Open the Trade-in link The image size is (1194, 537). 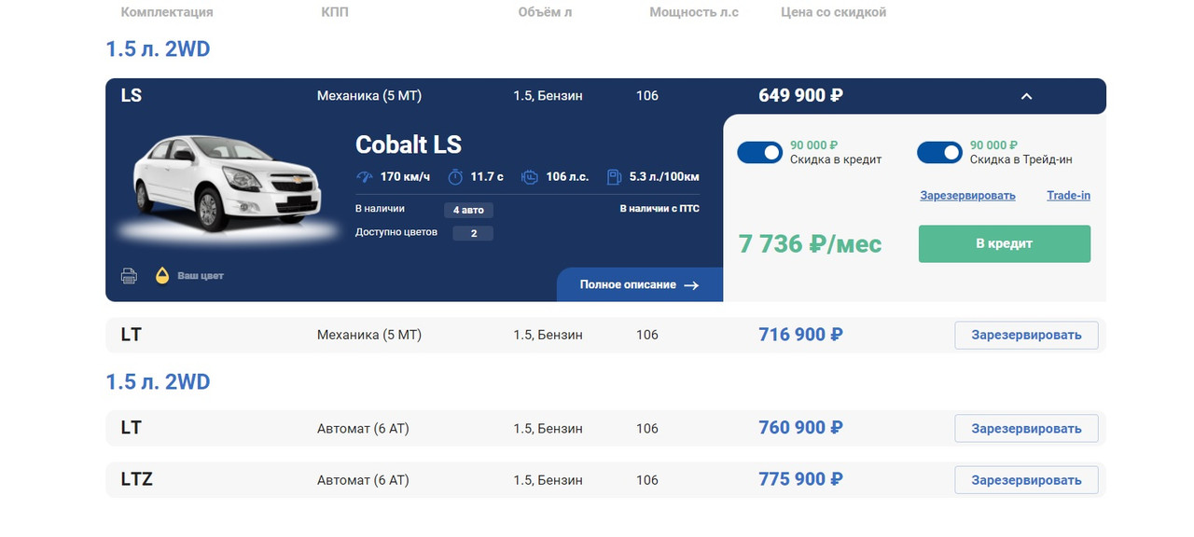tap(1068, 196)
